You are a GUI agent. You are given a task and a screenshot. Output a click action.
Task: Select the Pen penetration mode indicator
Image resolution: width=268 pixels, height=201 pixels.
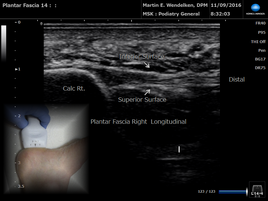click(261, 50)
